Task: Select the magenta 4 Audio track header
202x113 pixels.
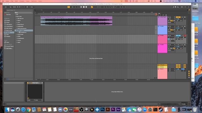Action: pyautogui.click(x=162, y=48)
